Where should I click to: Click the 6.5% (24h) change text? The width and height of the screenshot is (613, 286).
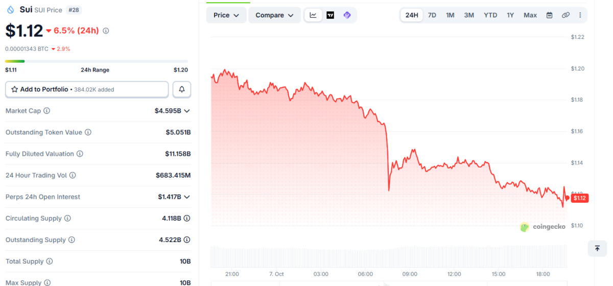click(76, 31)
